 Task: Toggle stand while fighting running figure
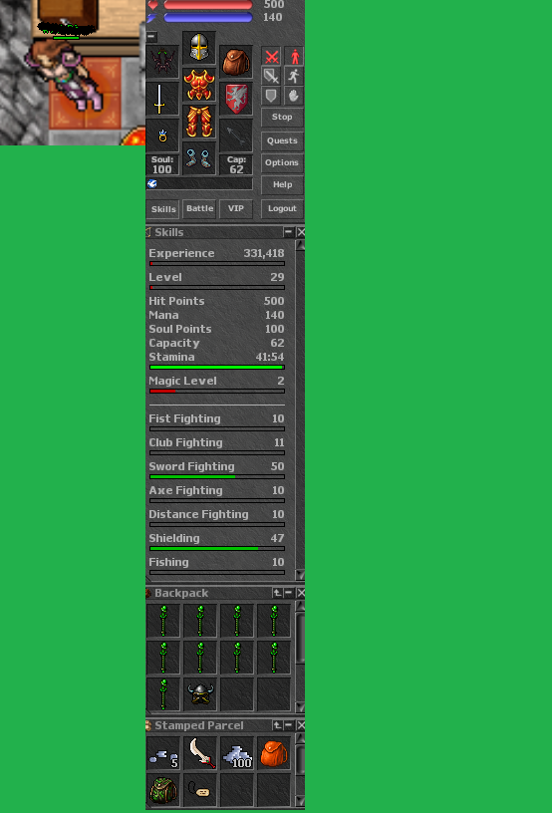pos(294,76)
